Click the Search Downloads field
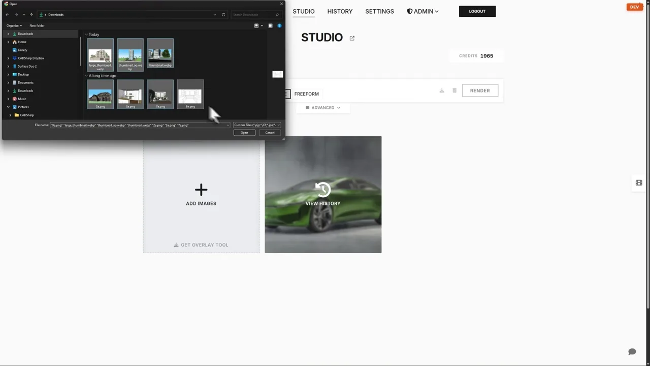 pos(255,15)
